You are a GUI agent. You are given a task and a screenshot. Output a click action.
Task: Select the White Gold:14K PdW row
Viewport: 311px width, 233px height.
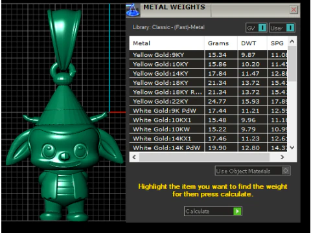coord(208,148)
